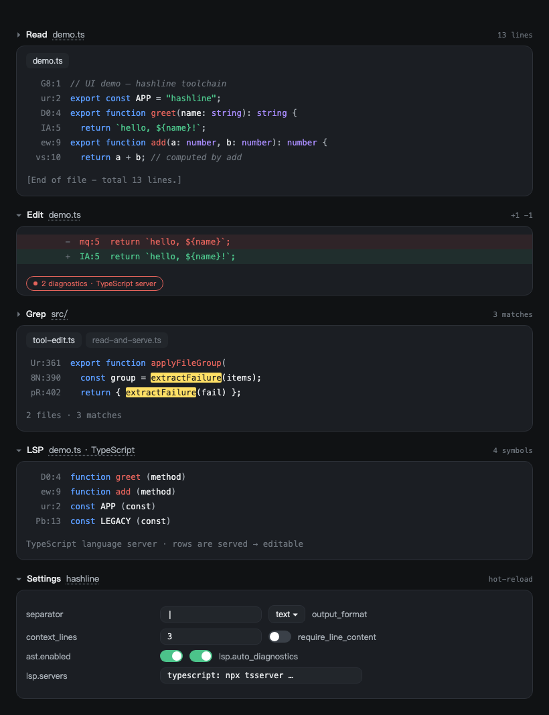Select the added IA:5 diff line

coord(274,256)
